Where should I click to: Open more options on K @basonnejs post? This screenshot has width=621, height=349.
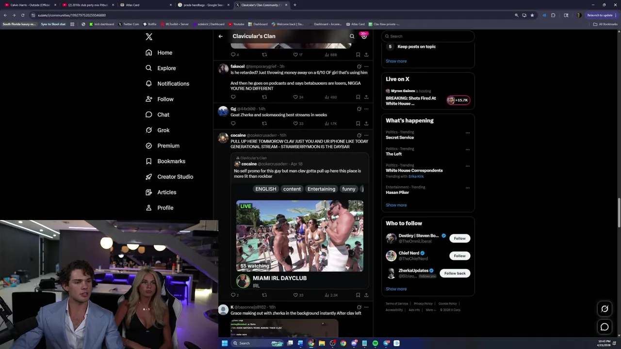[x=366, y=307]
